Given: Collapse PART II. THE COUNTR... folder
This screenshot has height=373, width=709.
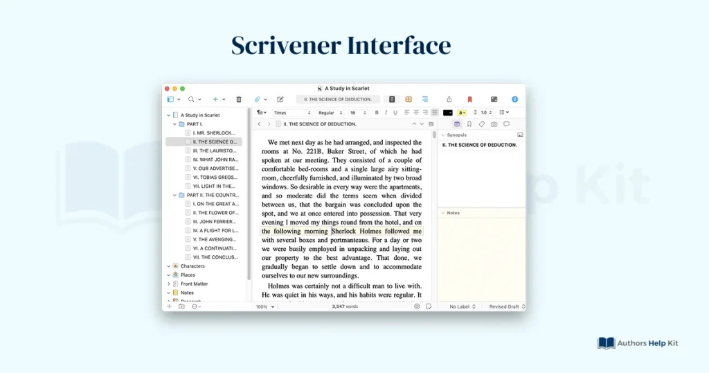Looking at the screenshot, I should click(x=174, y=195).
